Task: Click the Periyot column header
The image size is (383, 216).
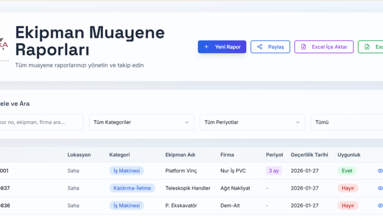Action: coord(274,155)
